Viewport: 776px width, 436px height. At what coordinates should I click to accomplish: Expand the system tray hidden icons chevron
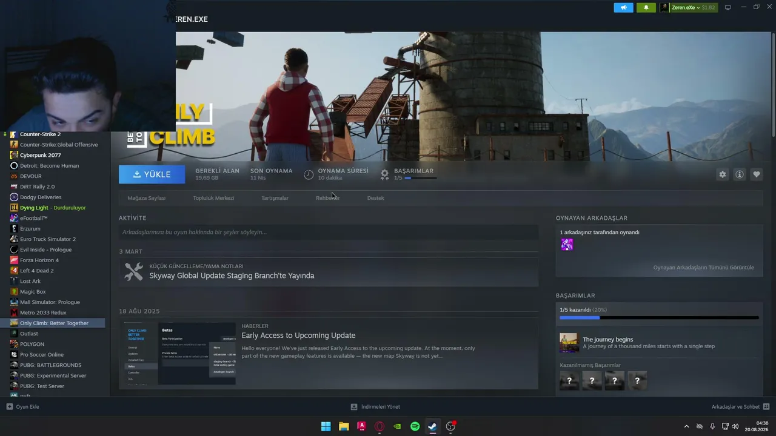click(x=686, y=426)
